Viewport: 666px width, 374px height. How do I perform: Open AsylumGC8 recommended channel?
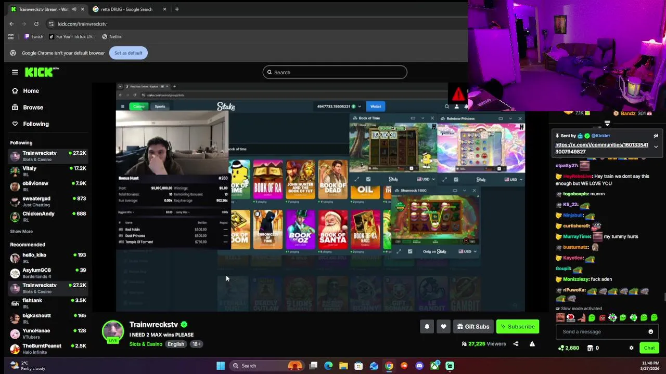point(48,273)
